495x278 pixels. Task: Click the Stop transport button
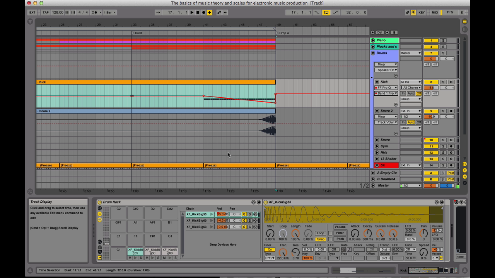198,12
